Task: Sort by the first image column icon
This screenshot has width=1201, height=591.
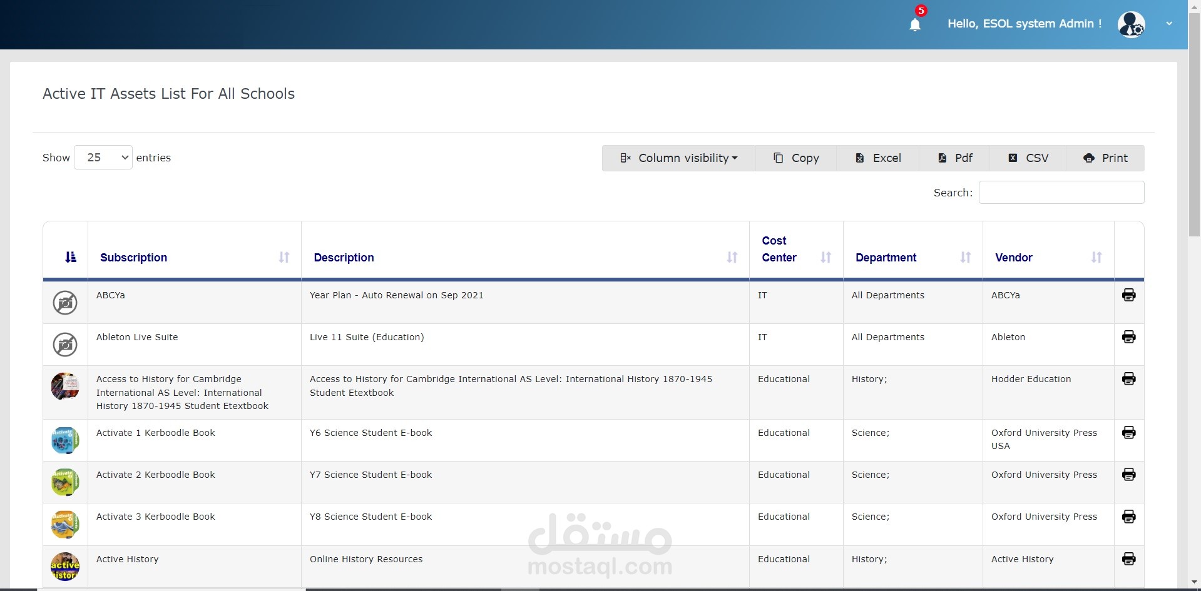Action: click(x=71, y=257)
